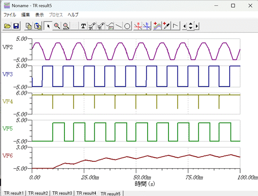
Task: Open the ファイル menu
Action: 10,15
